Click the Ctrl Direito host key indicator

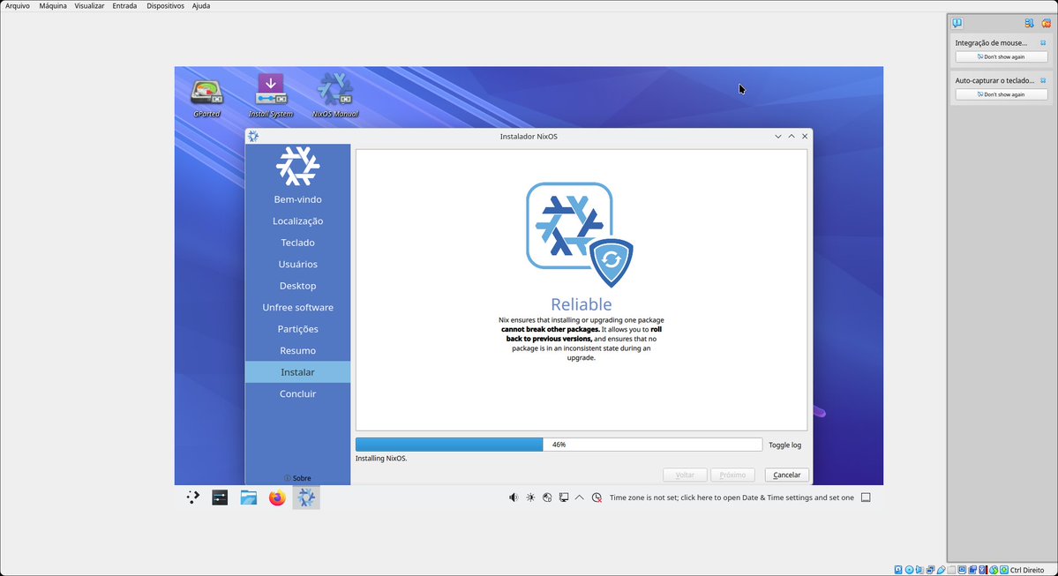(1026, 570)
